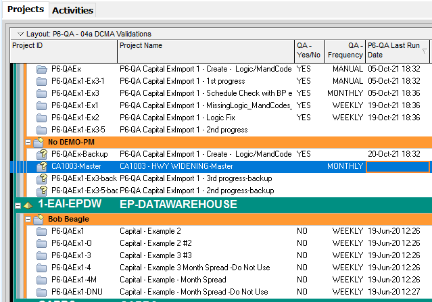Image resolution: width=432 pixels, height=302 pixels.
Task: Click the folder icon of P6-QAEx1-Ex2
Action: coord(42,118)
